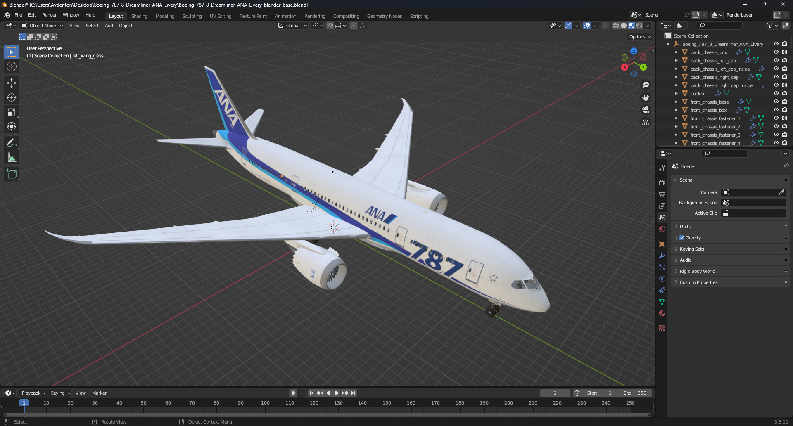The width and height of the screenshot is (793, 426).
Task: Open the Render properties tab
Action: coord(662,182)
